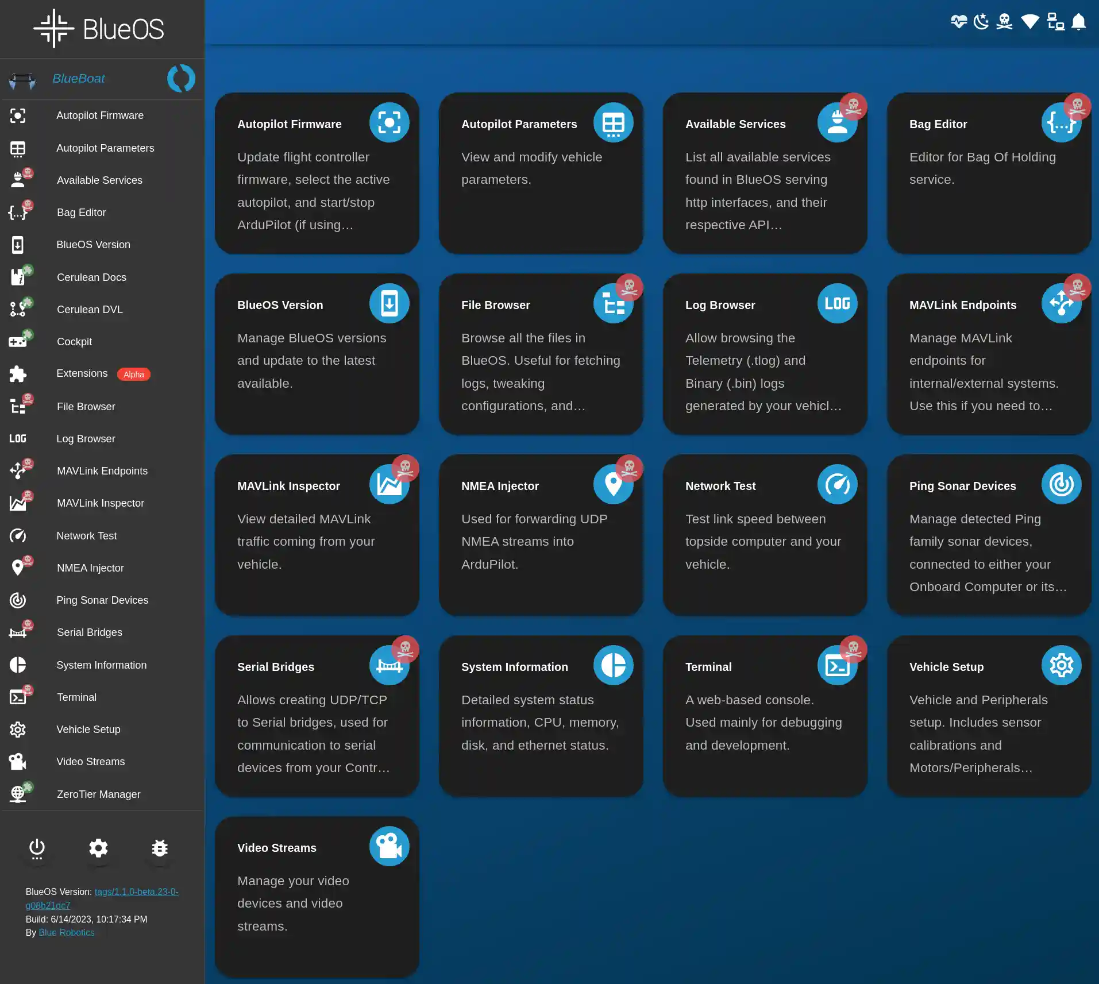Click the BlueOS logo
Image resolution: width=1099 pixels, height=984 pixels.
pos(99,29)
